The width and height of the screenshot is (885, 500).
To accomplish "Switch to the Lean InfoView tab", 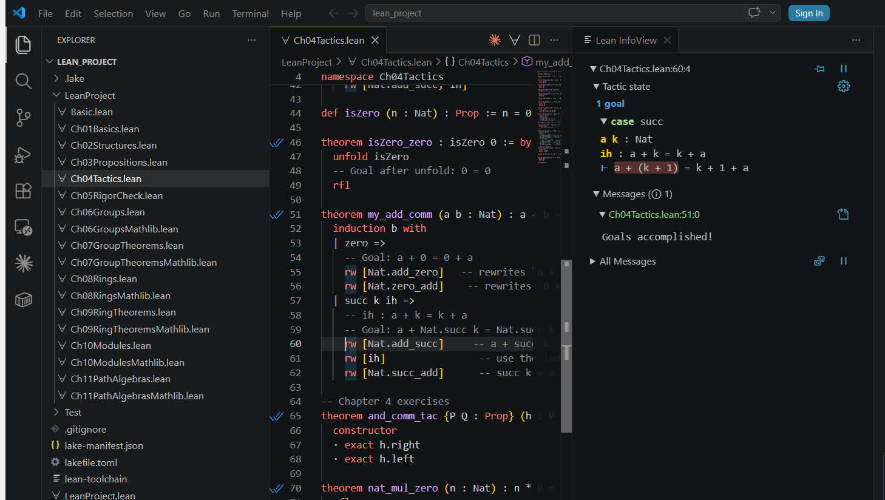I will tap(626, 40).
